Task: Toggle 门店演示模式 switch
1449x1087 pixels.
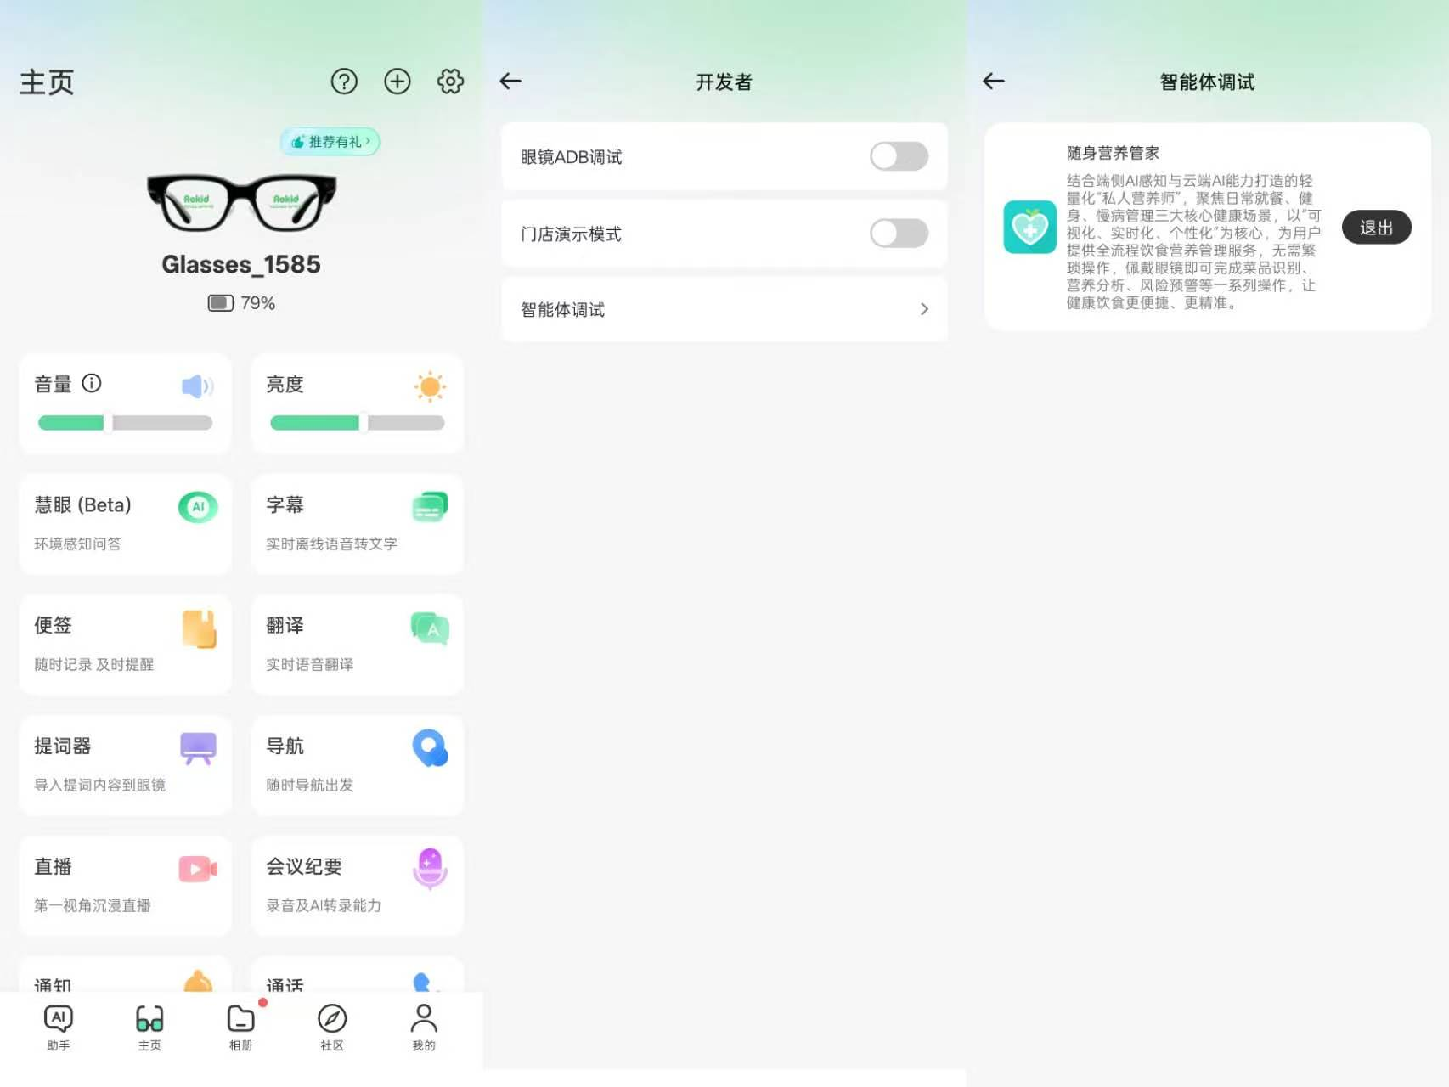Action: point(899,234)
